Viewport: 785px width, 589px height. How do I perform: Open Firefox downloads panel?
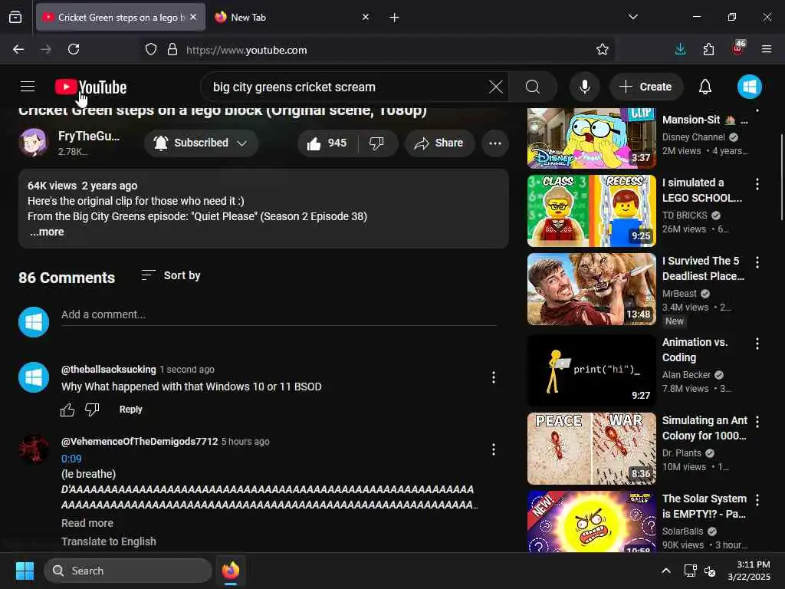[x=681, y=49]
